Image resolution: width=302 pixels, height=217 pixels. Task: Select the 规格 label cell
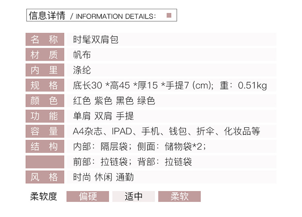click(45, 85)
